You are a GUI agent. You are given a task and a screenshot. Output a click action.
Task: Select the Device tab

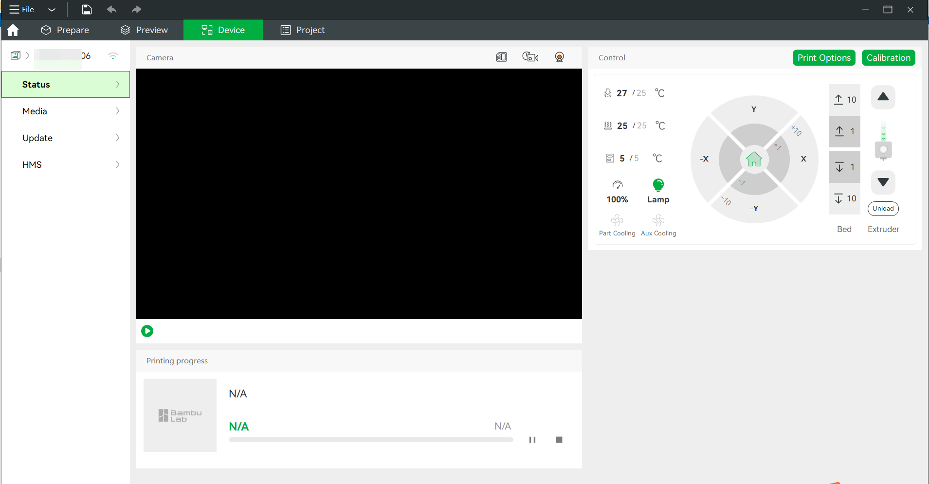coord(223,30)
